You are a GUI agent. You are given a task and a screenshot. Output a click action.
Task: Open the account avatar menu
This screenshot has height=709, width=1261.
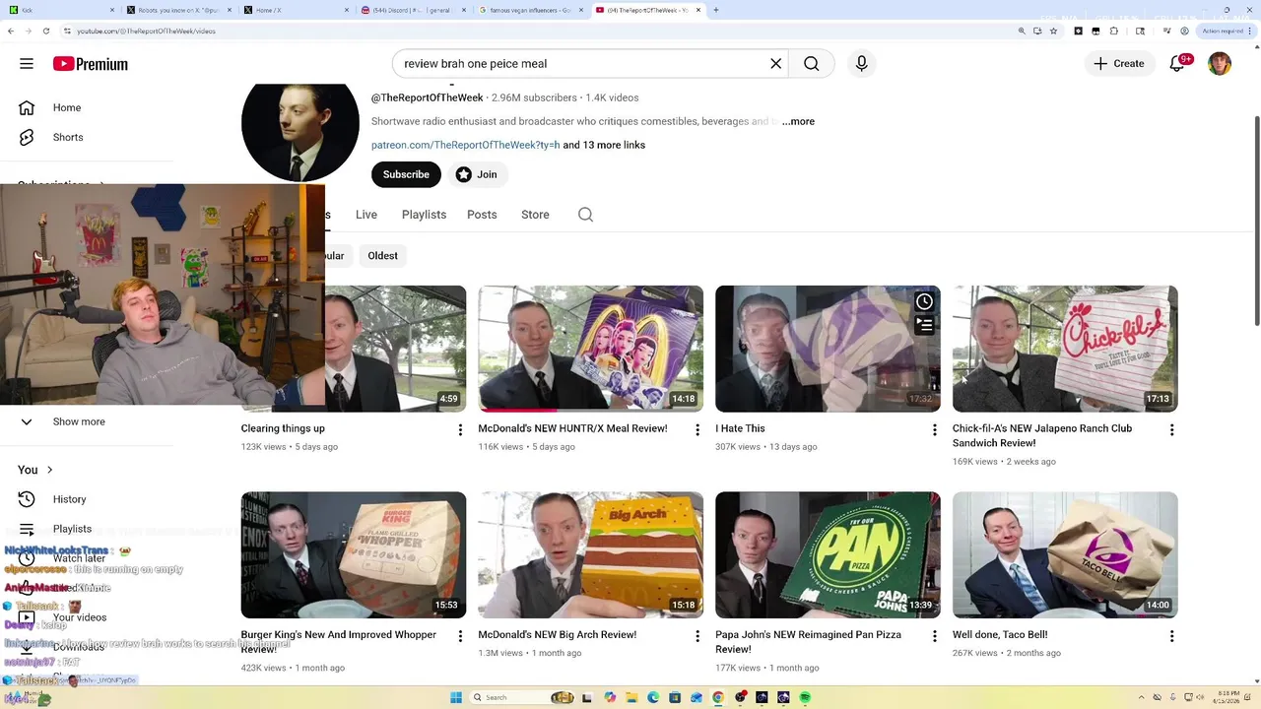pos(1220,64)
